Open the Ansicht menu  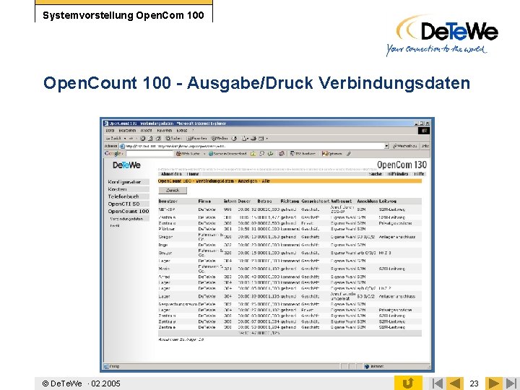146,131
